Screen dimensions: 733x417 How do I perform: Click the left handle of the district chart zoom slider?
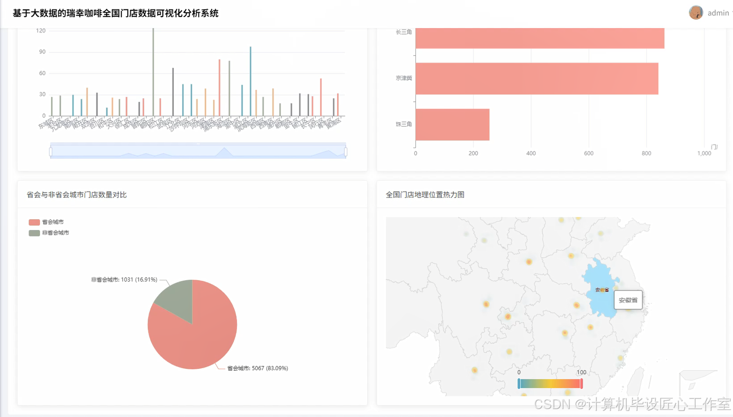51,152
